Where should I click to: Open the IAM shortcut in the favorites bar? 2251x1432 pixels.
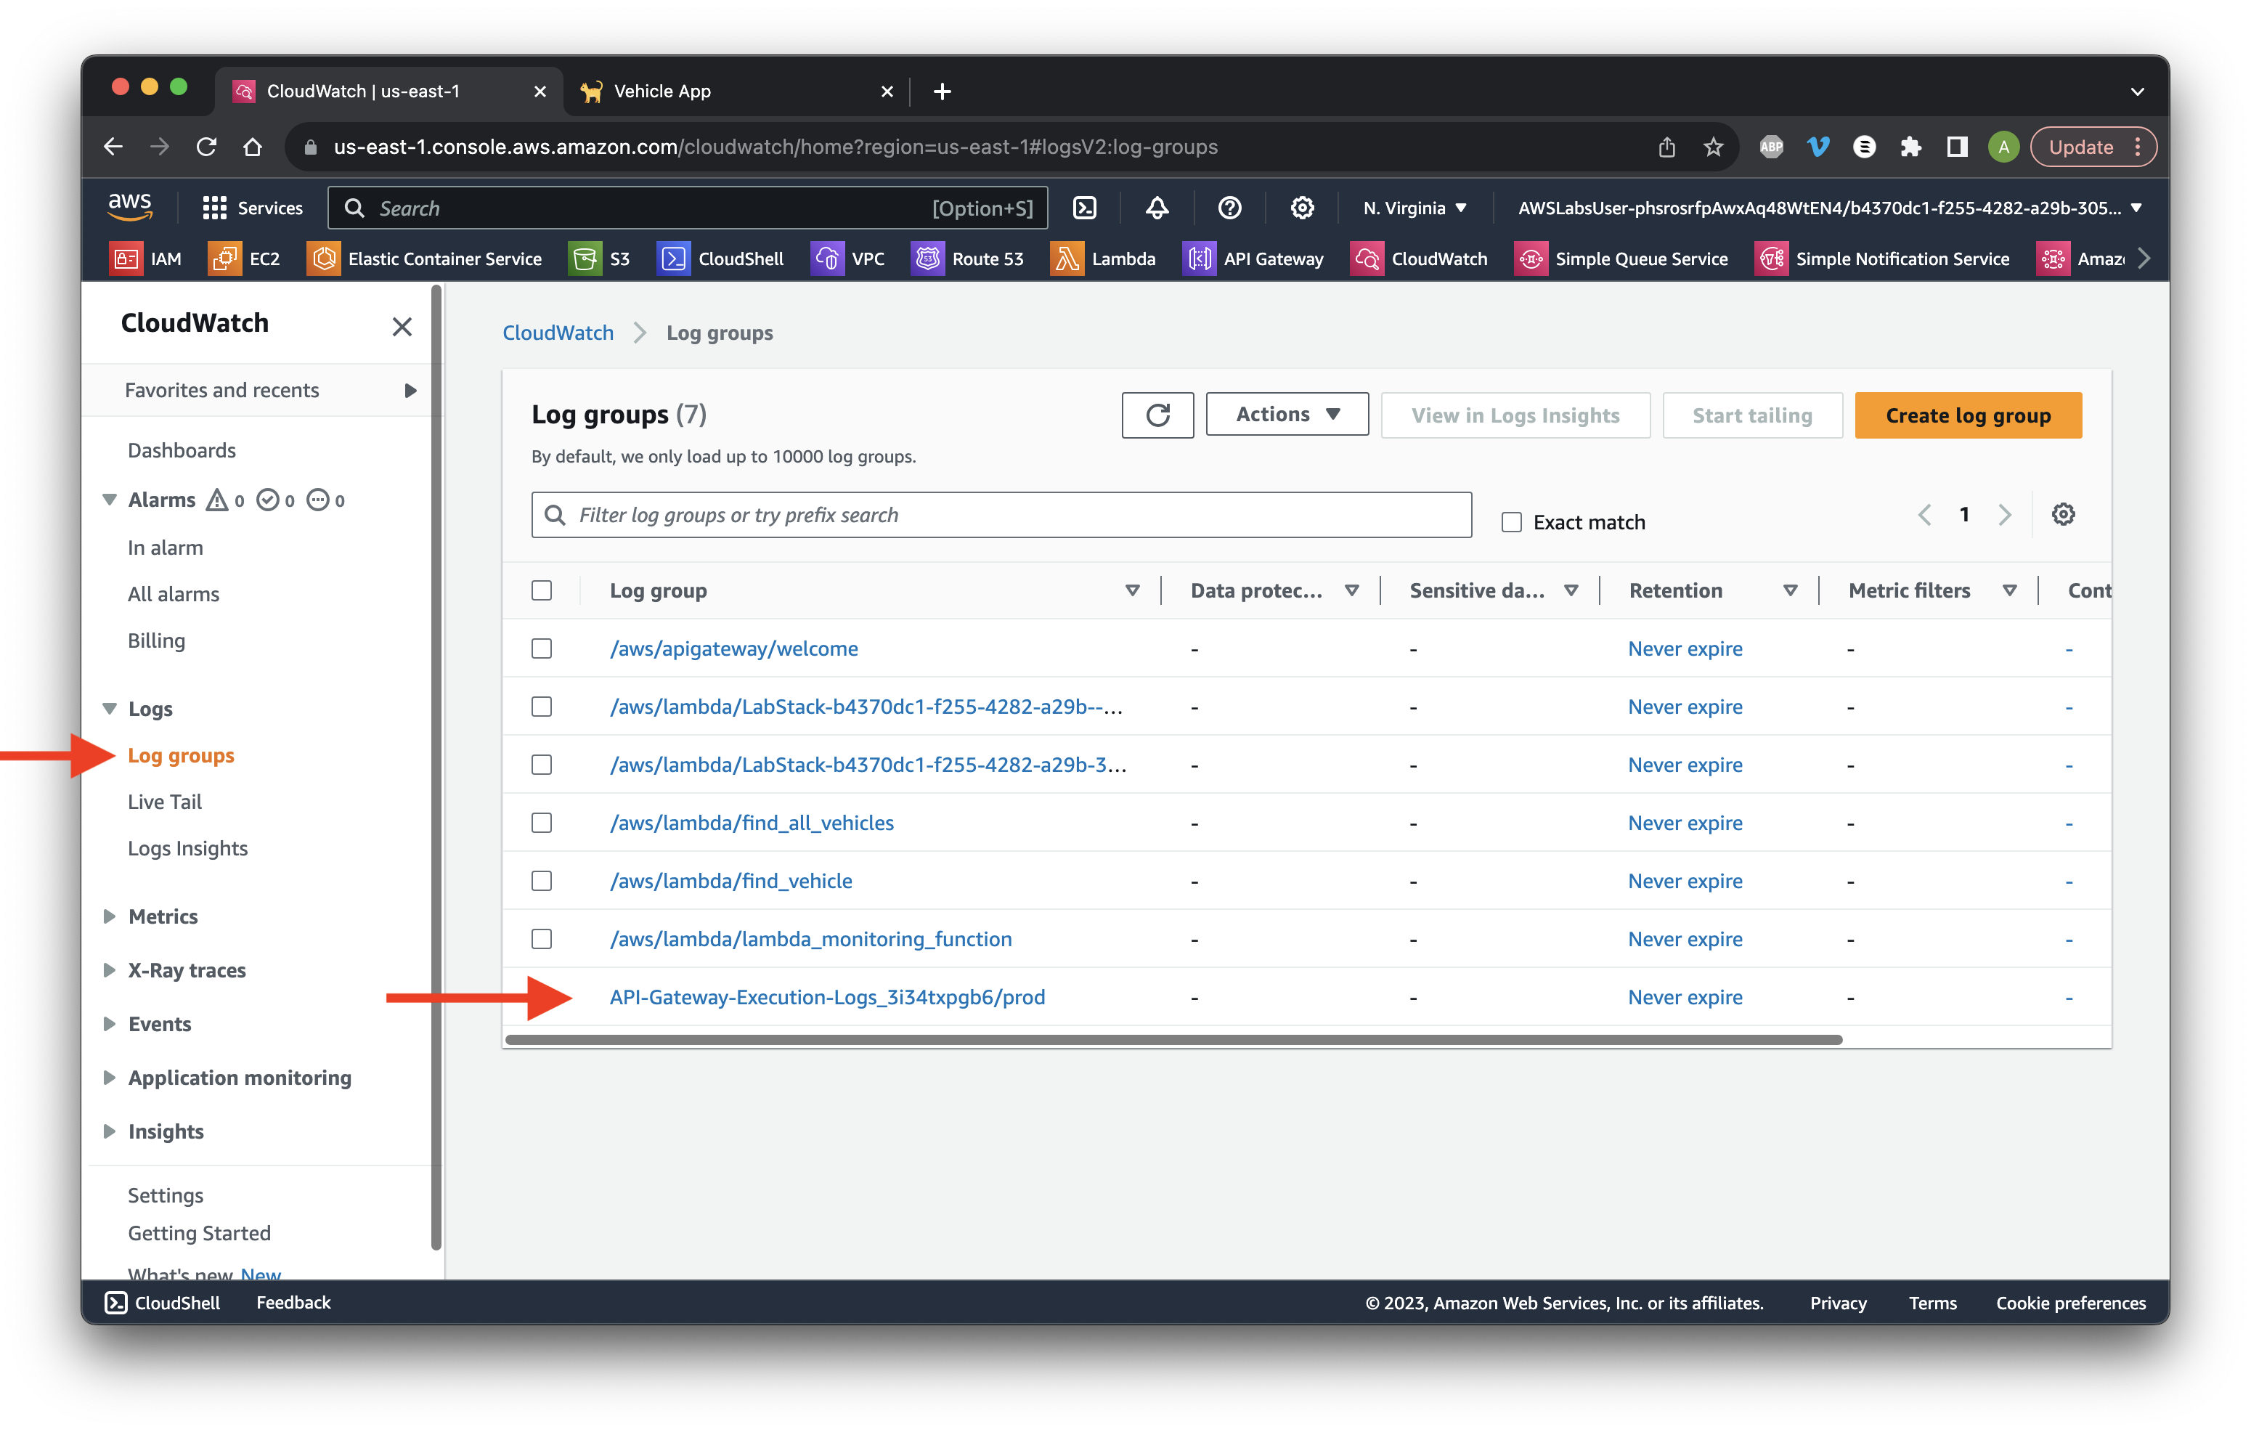point(146,259)
